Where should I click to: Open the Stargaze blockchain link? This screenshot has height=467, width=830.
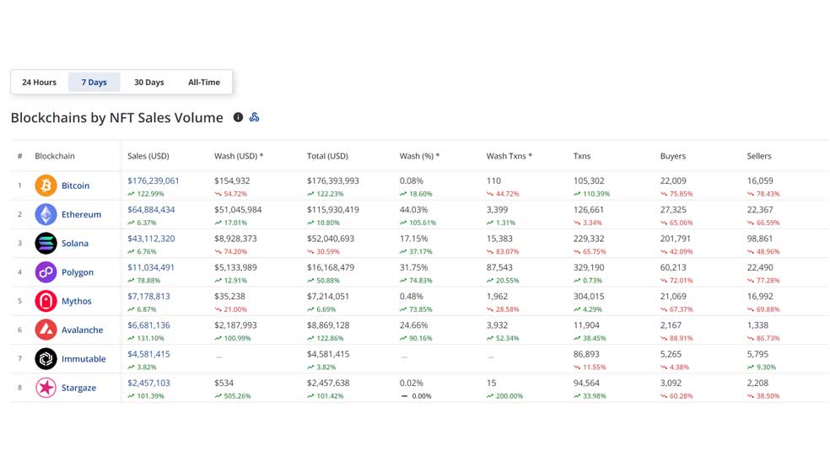coord(79,388)
